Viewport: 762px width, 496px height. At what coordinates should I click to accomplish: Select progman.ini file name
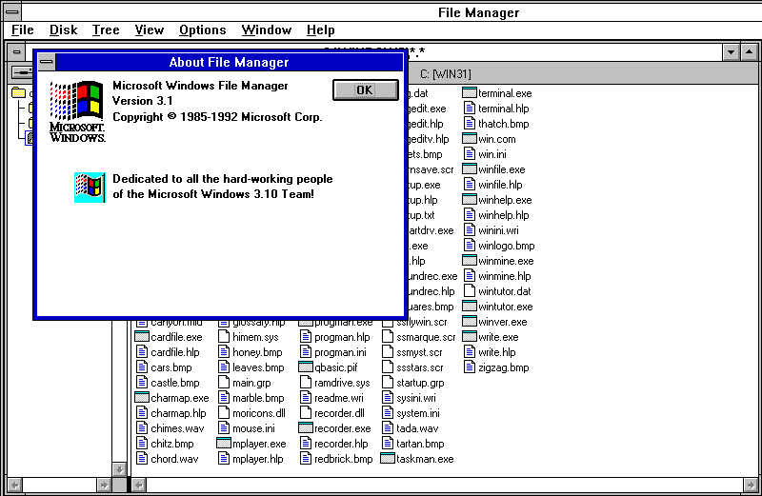pos(340,352)
